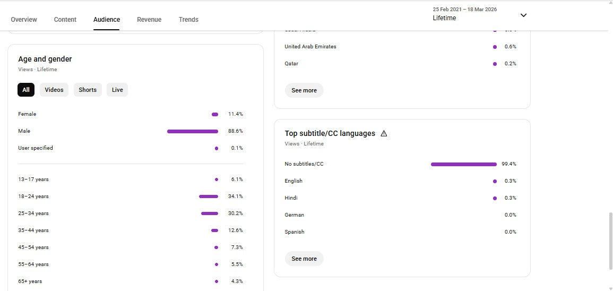Viewport: 613px width, 291px height.
Task: Click the 18–24 years bar
Action: tap(209, 196)
